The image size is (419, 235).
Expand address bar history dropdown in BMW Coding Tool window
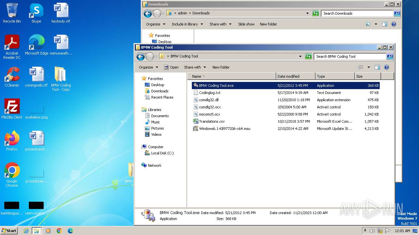click(300, 56)
